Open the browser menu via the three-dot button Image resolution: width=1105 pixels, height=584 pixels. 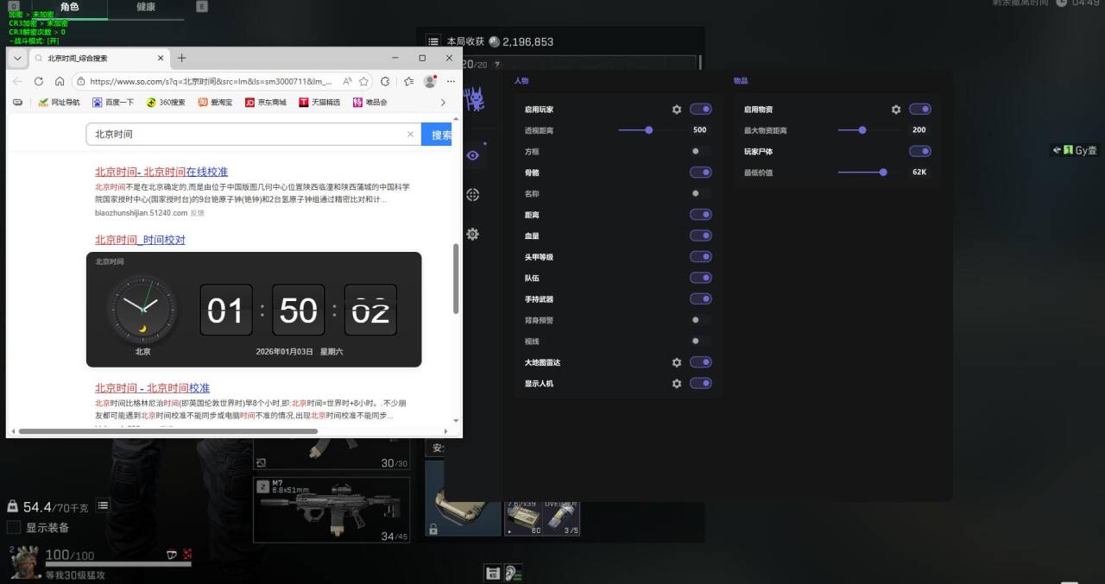pyautogui.click(x=451, y=79)
